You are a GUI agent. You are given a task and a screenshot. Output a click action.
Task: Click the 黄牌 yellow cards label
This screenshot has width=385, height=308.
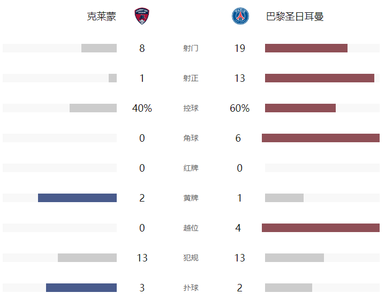pos(191,198)
